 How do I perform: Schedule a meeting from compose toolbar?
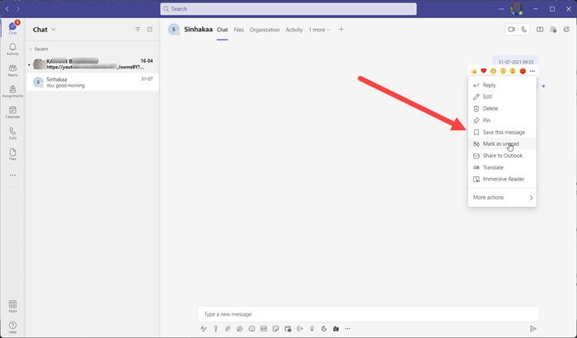click(288, 329)
